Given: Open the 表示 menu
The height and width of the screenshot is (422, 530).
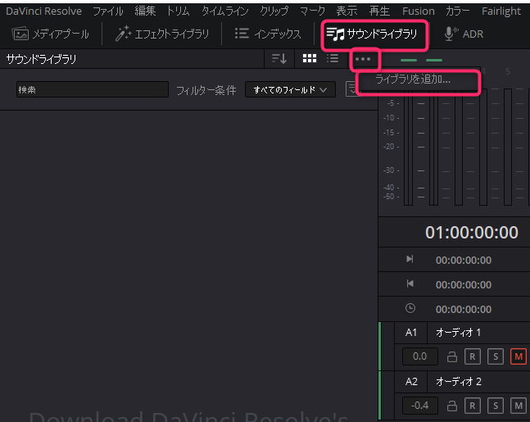Looking at the screenshot, I should tap(347, 11).
